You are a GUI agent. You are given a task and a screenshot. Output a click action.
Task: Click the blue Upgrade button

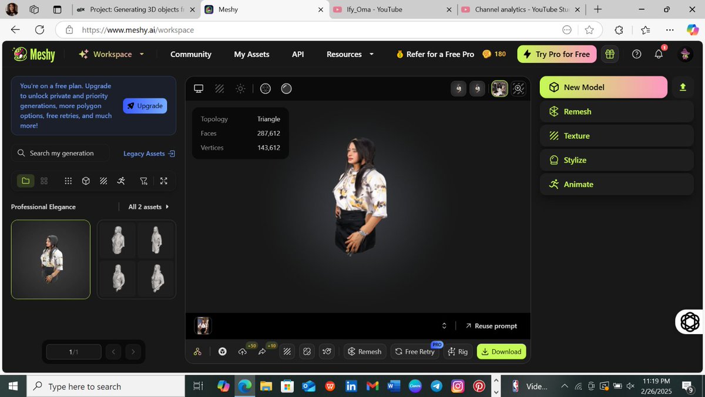click(145, 106)
